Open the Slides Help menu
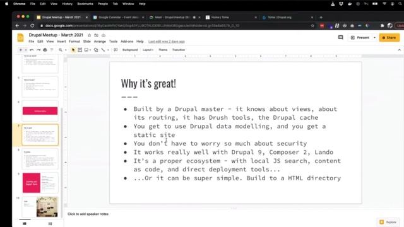 point(140,42)
